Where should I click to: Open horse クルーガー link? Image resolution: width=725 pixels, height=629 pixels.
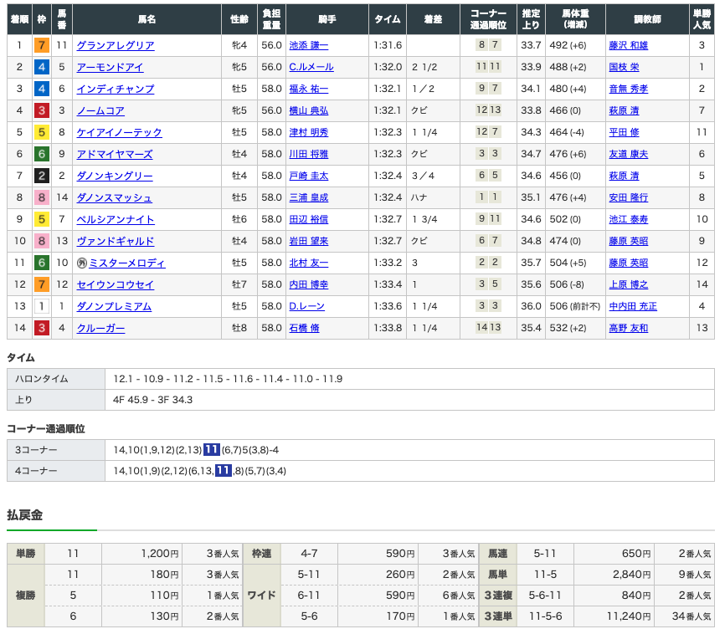(x=100, y=328)
